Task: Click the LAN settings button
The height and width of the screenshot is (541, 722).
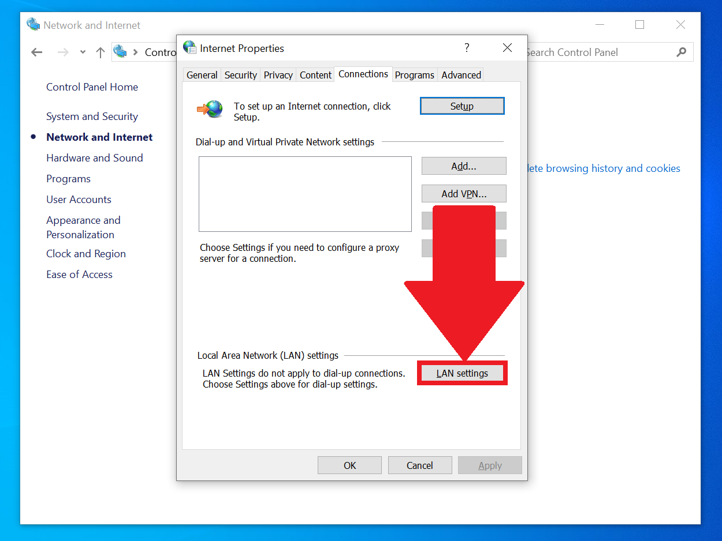Action: coord(462,373)
